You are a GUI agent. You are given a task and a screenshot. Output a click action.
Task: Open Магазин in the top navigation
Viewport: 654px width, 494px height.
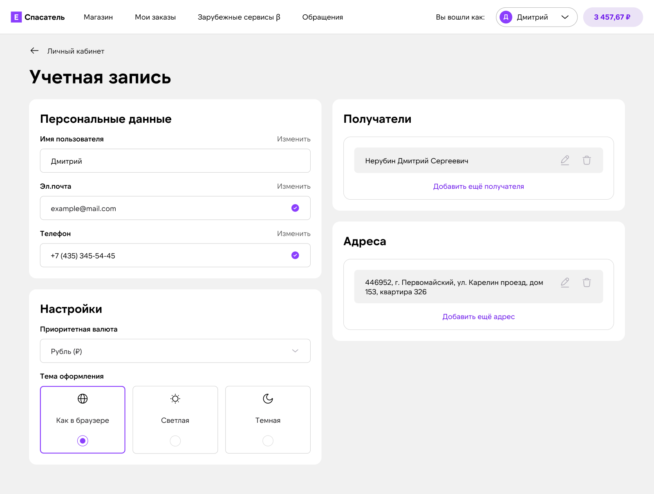pyautogui.click(x=98, y=17)
